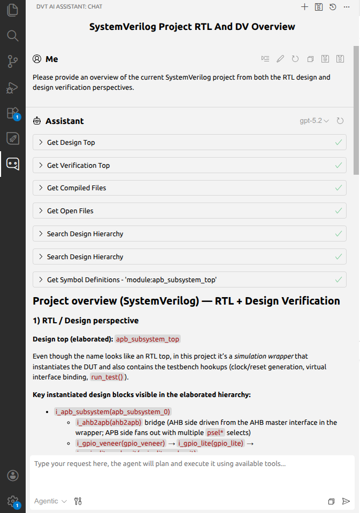Click the pencil edit message icon
This screenshot has height=513, width=360.
coord(280,59)
